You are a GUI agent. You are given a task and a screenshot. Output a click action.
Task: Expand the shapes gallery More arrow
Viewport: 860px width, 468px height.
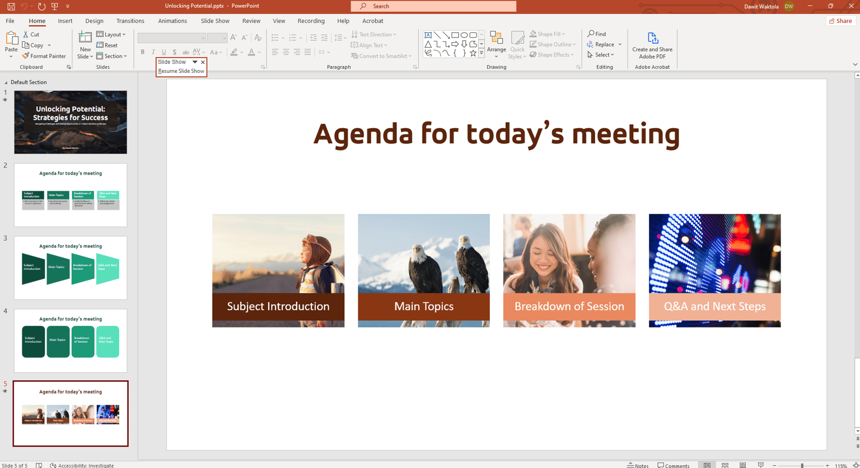click(x=481, y=53)
